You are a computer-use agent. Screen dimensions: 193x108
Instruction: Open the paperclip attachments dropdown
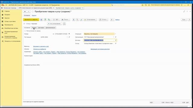click(112, 19)
